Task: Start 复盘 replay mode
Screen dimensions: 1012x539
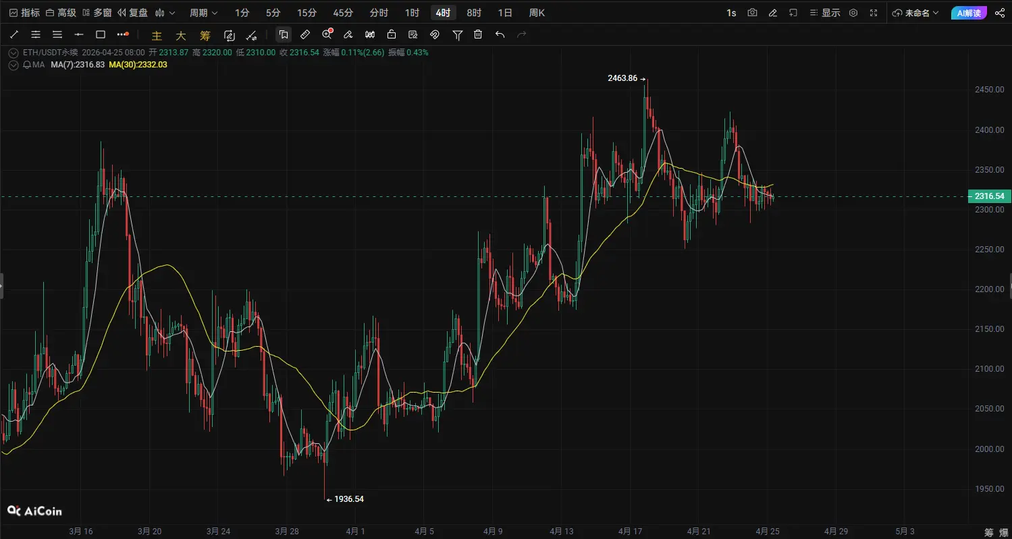Action: 132,13
